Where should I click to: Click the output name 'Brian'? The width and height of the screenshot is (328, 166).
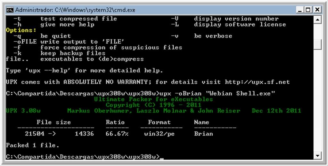tap(203, 134)
